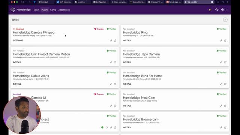This screenshot has height=135, width=240.
Task: Click Donate on the Camera Ui card
Action: tap(99, 94)
